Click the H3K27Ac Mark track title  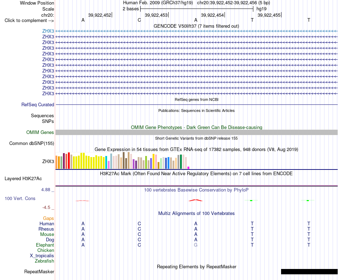click(x=196, y=174)
